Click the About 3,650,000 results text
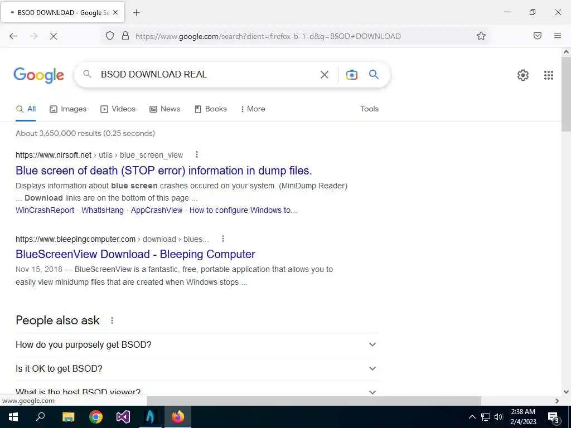This screenshot has width=571, height=428. pos(85,133)
